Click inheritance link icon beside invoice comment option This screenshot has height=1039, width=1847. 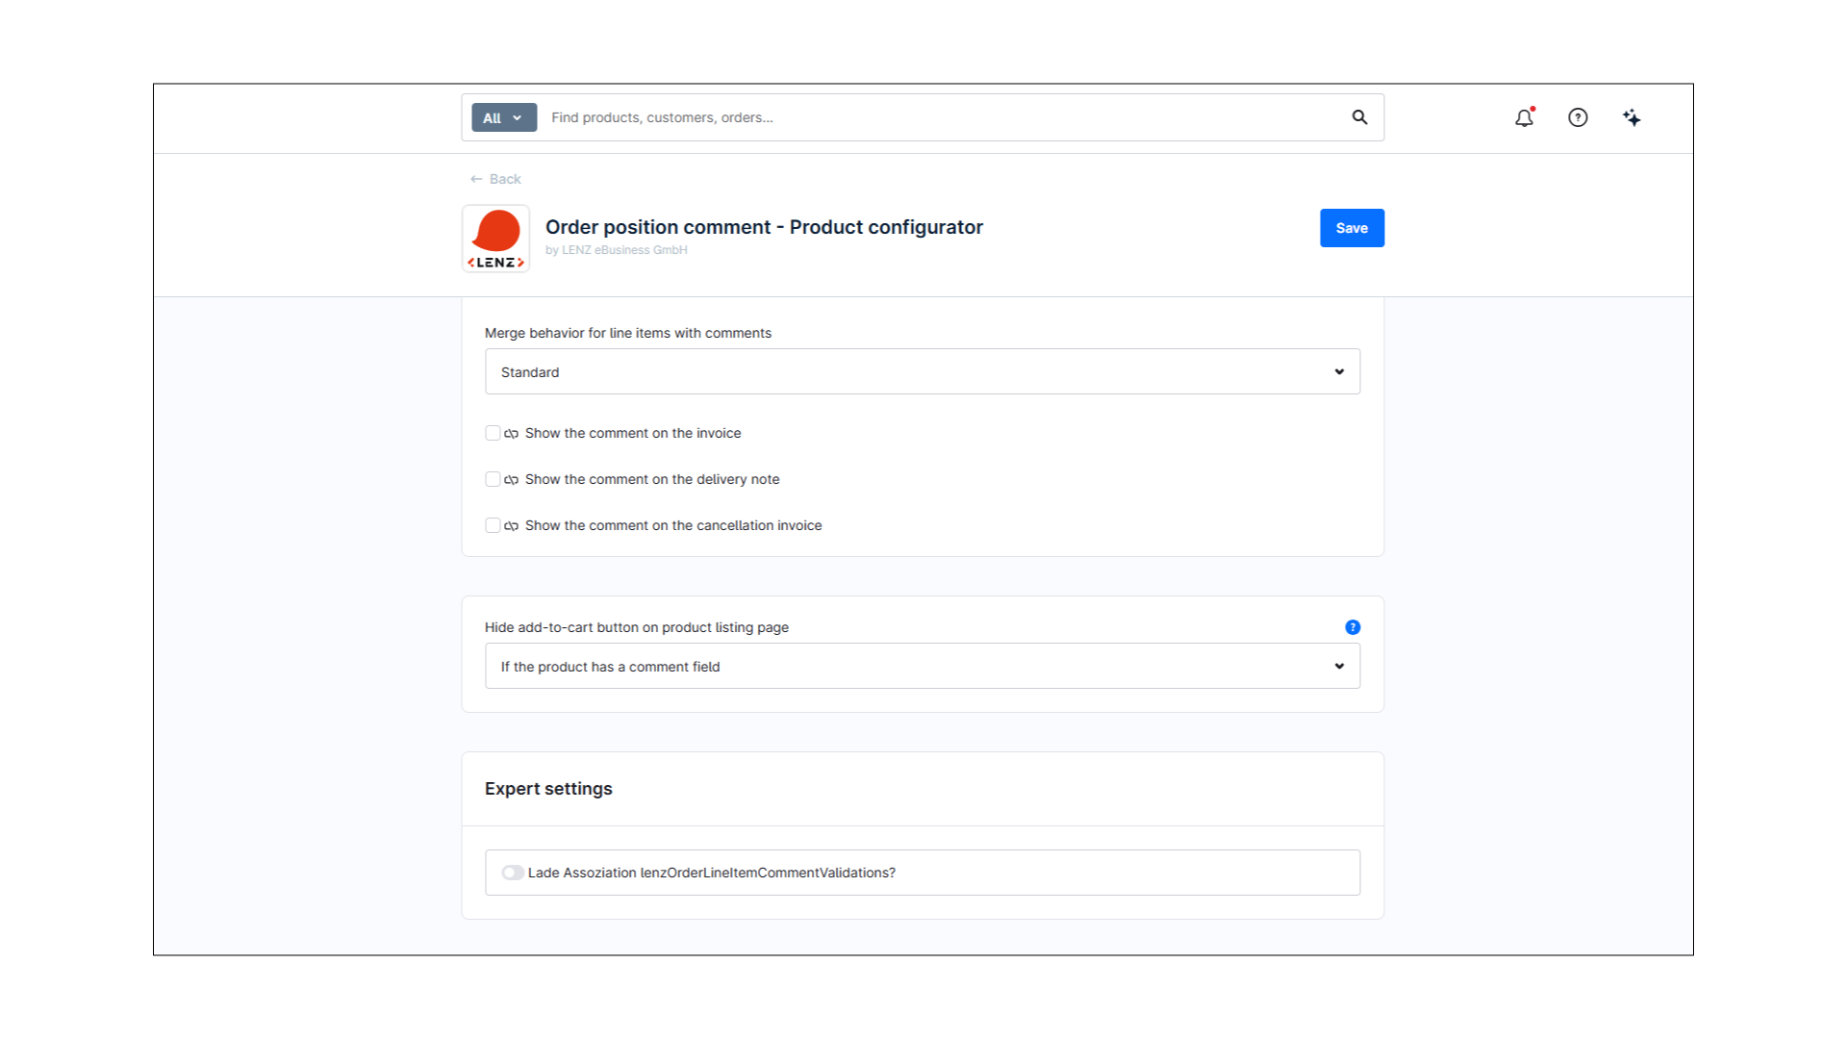click(x=512, y=434)
